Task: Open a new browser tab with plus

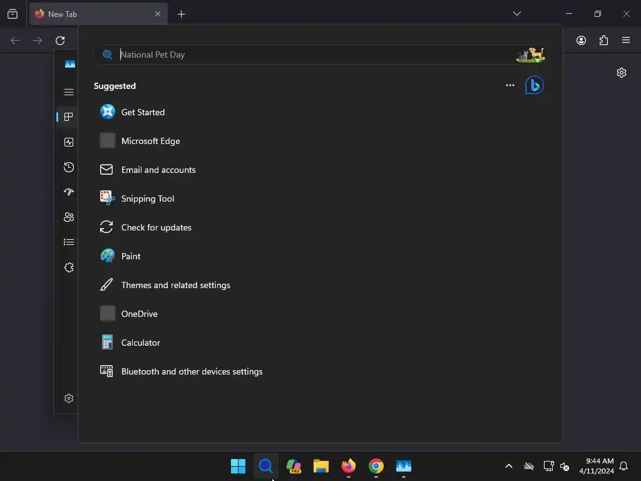Action: 181,14
